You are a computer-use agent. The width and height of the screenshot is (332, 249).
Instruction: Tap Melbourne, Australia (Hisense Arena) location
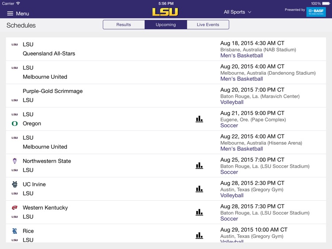[x=261, y=143]
